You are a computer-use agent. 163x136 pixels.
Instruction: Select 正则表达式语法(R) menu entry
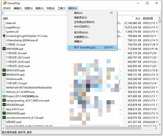click(92, 22)
